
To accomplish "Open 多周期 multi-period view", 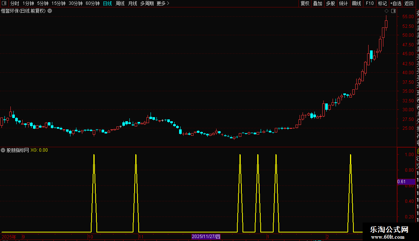I will 147,3.
